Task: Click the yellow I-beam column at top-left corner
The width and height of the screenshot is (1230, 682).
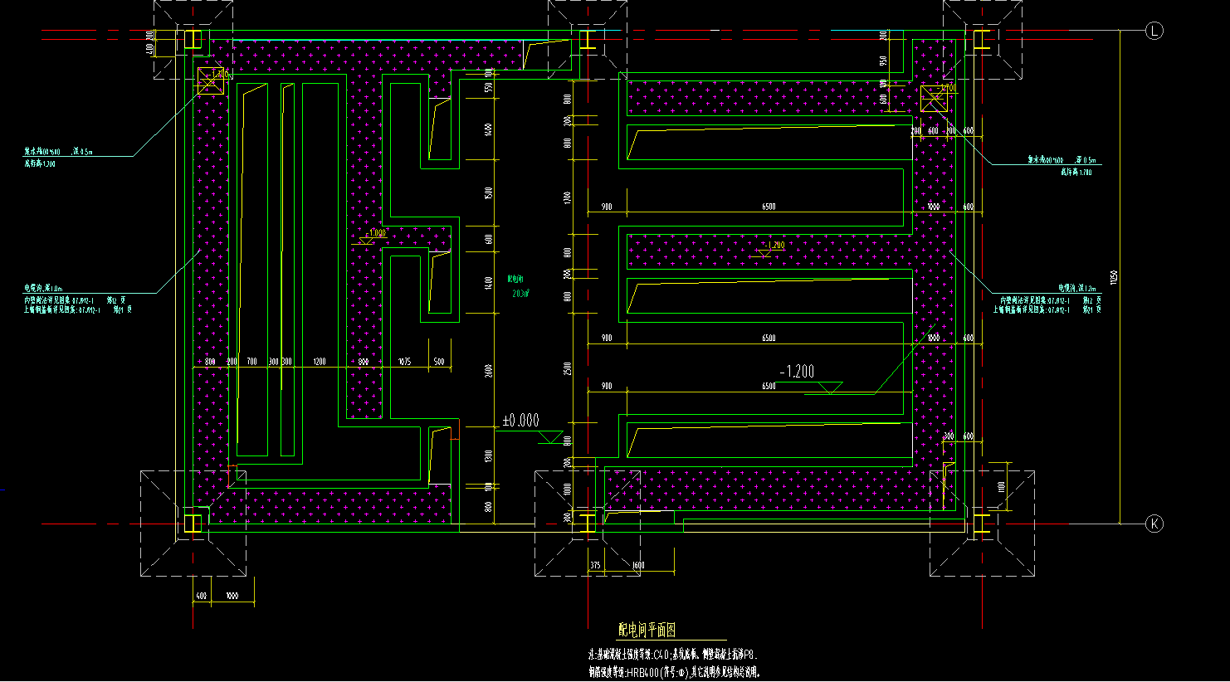Action: pos(193,38)
